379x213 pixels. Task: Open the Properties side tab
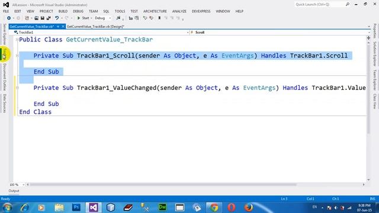point(375,31)
